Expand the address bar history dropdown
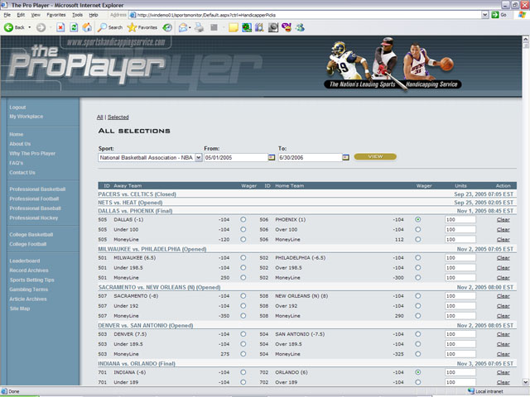 [x=485, y=15]
